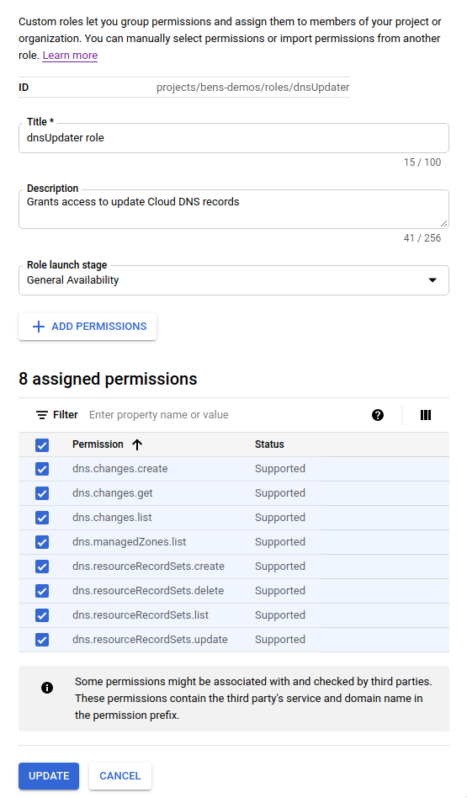Click the Filter list icon
Viewport: 467px width, 798px height.
point(42,415)
